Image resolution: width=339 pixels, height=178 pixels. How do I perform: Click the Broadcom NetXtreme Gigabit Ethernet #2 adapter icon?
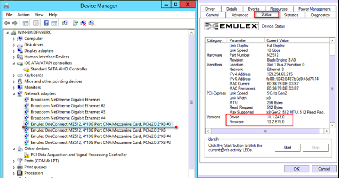click(x=26, y=106)
